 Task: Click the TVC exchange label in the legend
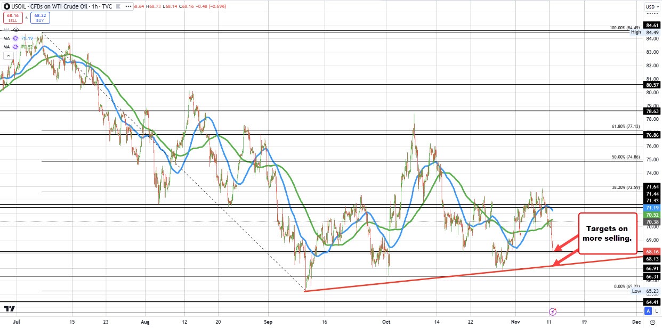point(107,6)
